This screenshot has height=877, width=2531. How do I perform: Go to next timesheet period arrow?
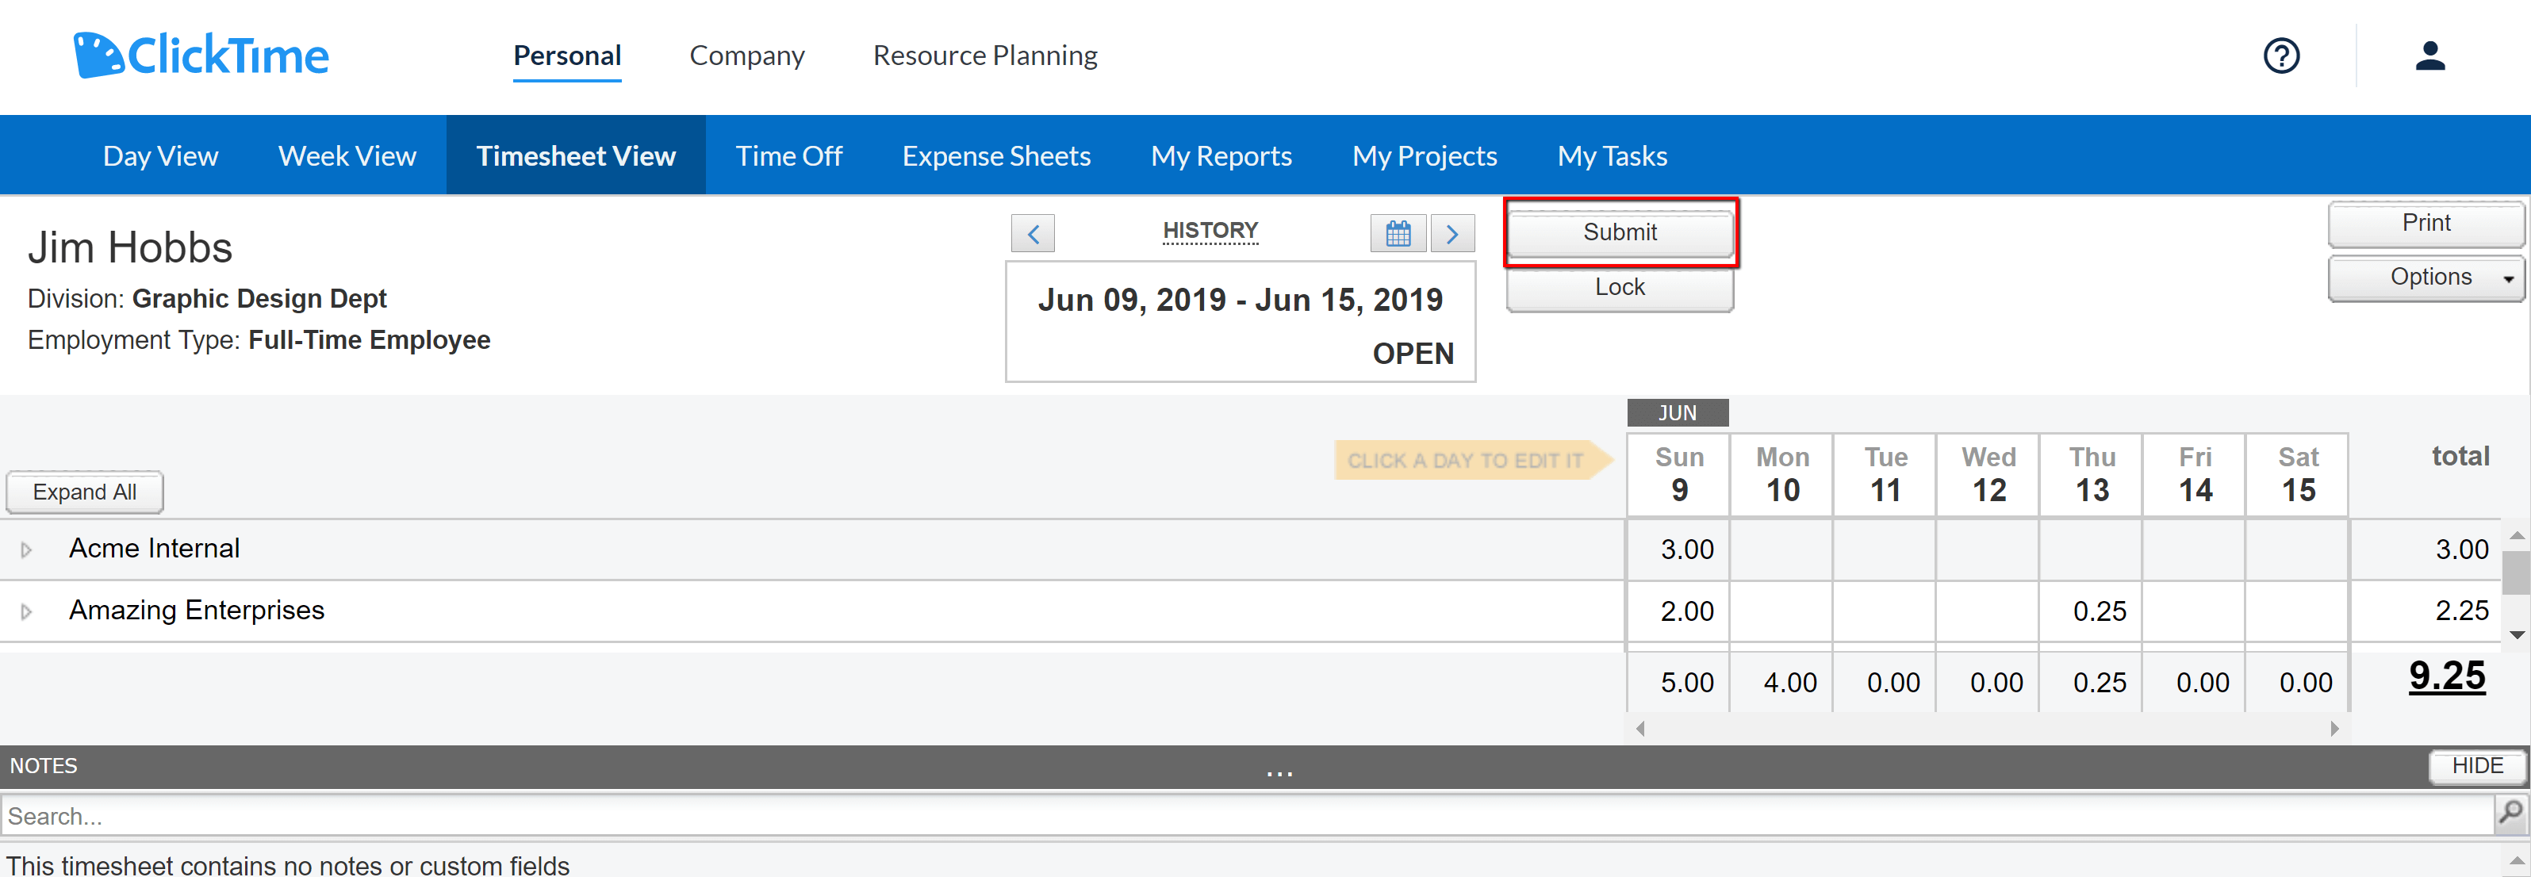tap(1452, 234)
